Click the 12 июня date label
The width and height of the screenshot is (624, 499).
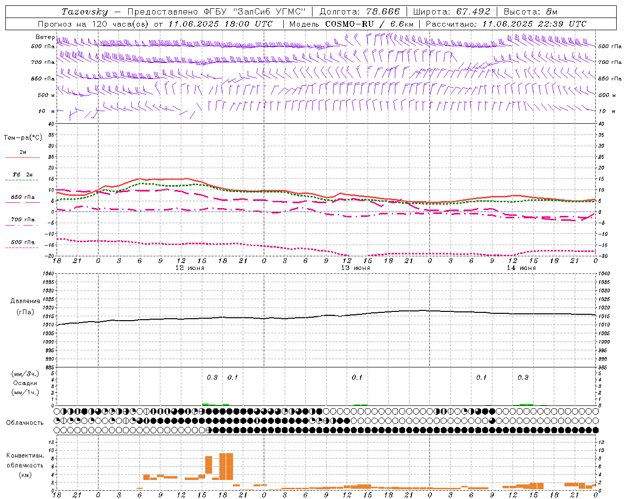coord(190,268)
